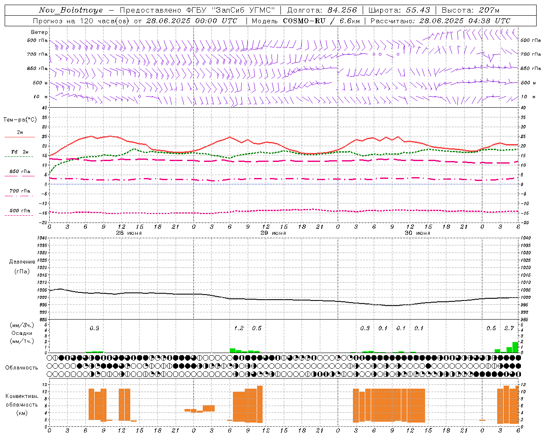
Task: Click the model label 'COSMO-RU / 6.6км'
Action: (x=322, y=21)
